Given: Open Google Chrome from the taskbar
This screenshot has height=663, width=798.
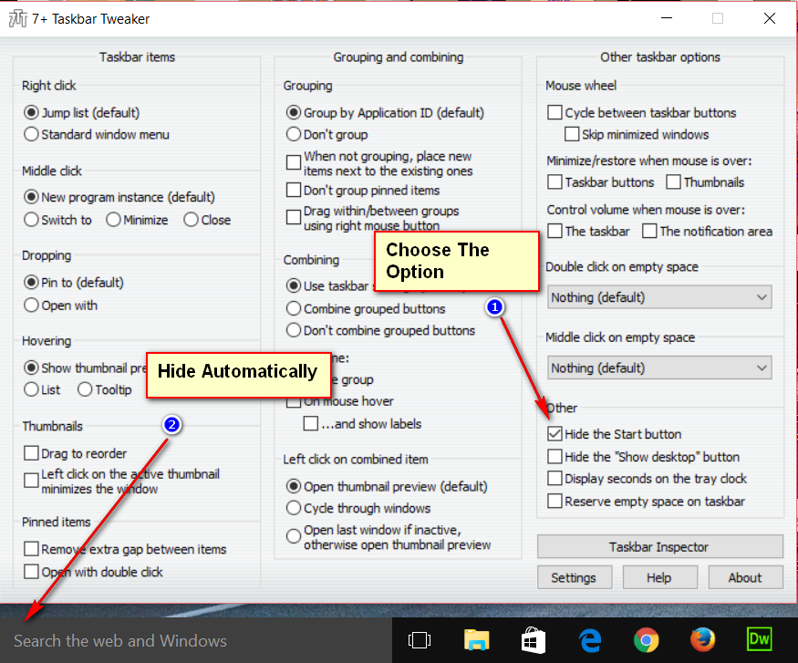Looking at the screenshot, I should click(646, 641).
